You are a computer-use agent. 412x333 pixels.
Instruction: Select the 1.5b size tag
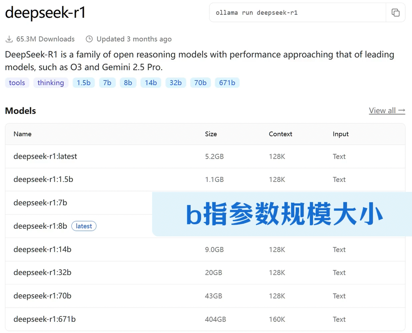pyautogui.click(x=83, y=83)
